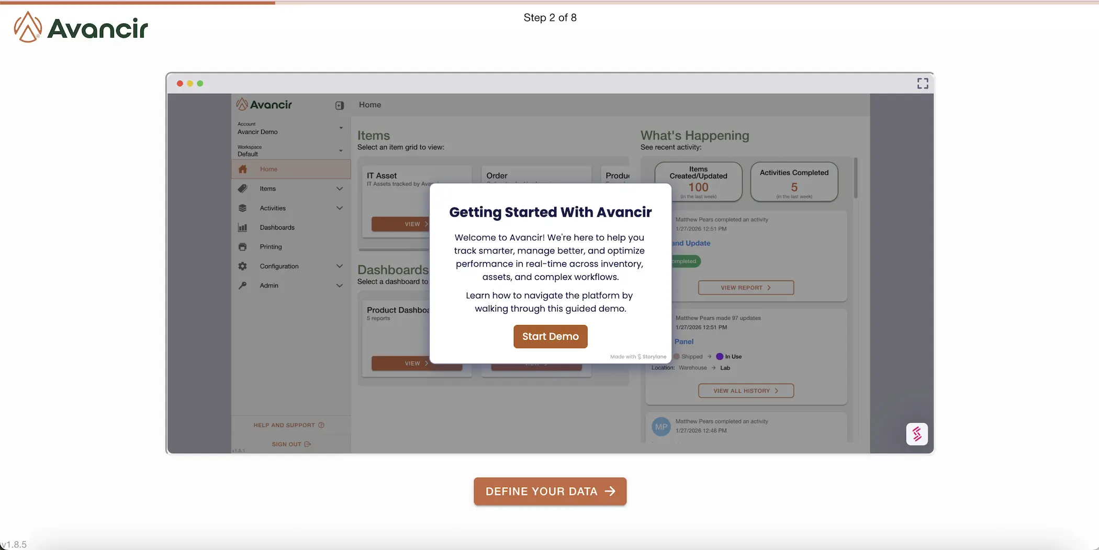Click the fullscreen expand icon

tap(922, 84)
